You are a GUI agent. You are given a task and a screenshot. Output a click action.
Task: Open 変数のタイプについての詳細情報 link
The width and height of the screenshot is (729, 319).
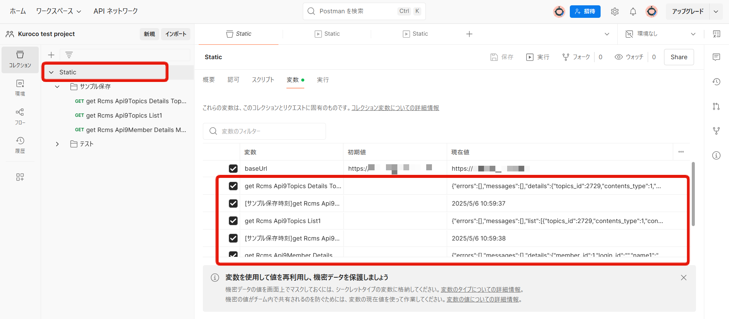pyautogui.click(x=481, y=289)
